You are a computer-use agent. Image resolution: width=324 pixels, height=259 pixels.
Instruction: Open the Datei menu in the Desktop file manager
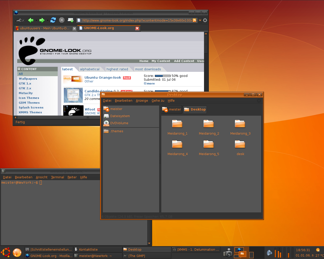point(107,100)
